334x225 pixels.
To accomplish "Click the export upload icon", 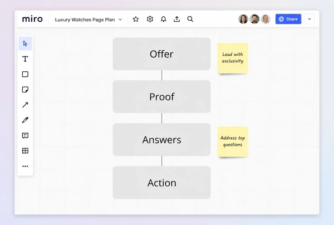I will (x=177, y=19).
